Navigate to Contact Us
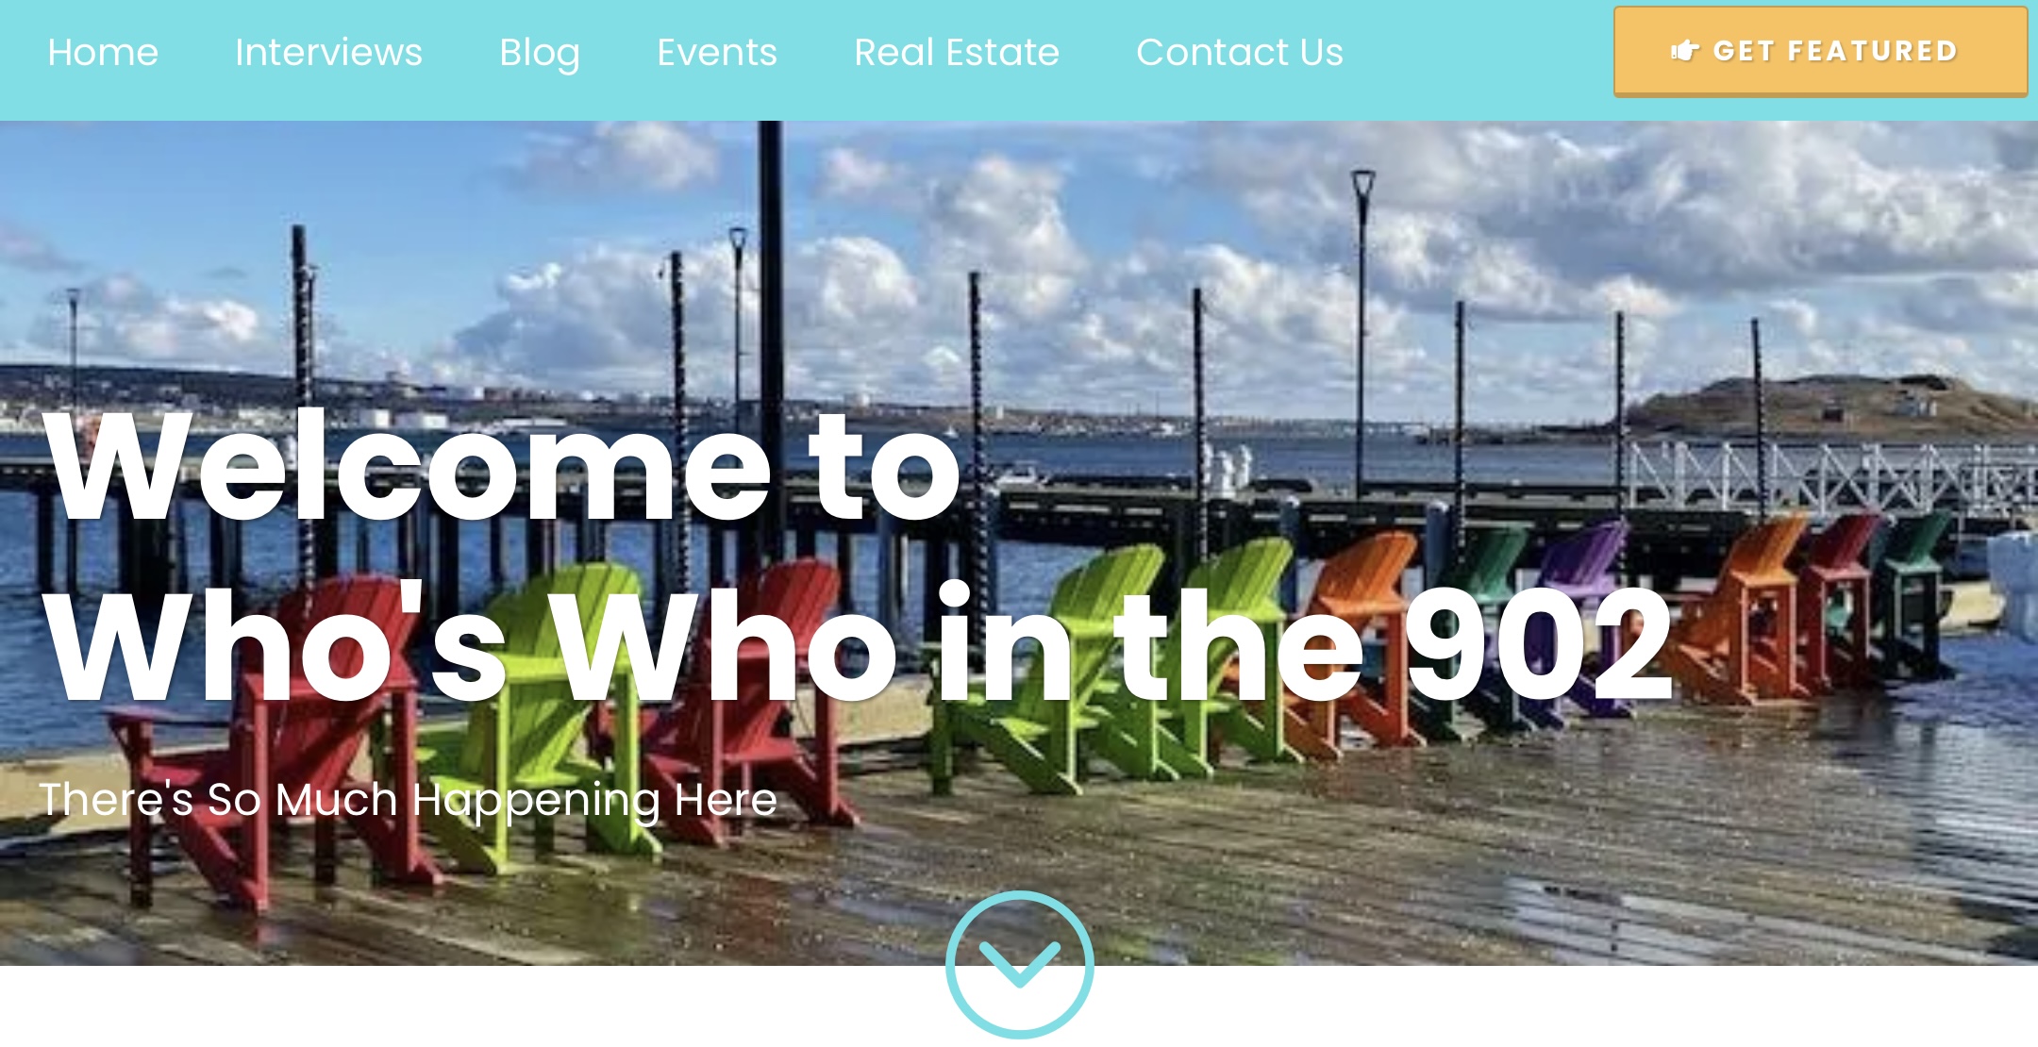2038x1047 pixels. coord(1240,52)
